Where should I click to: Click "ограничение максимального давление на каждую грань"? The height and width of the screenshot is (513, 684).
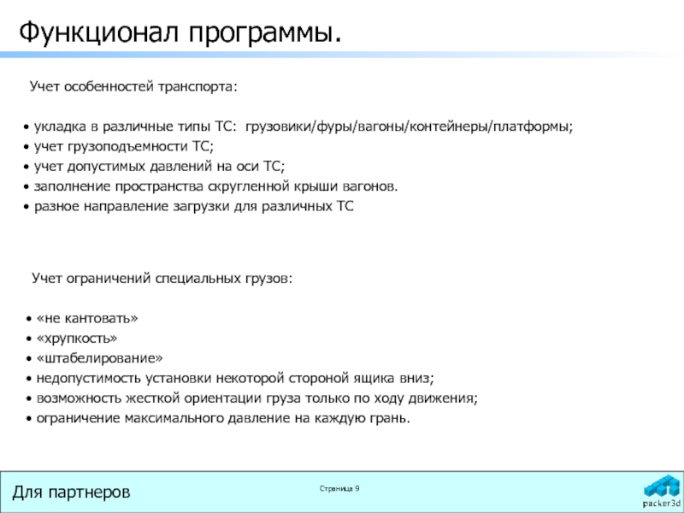tap(218, 418)
